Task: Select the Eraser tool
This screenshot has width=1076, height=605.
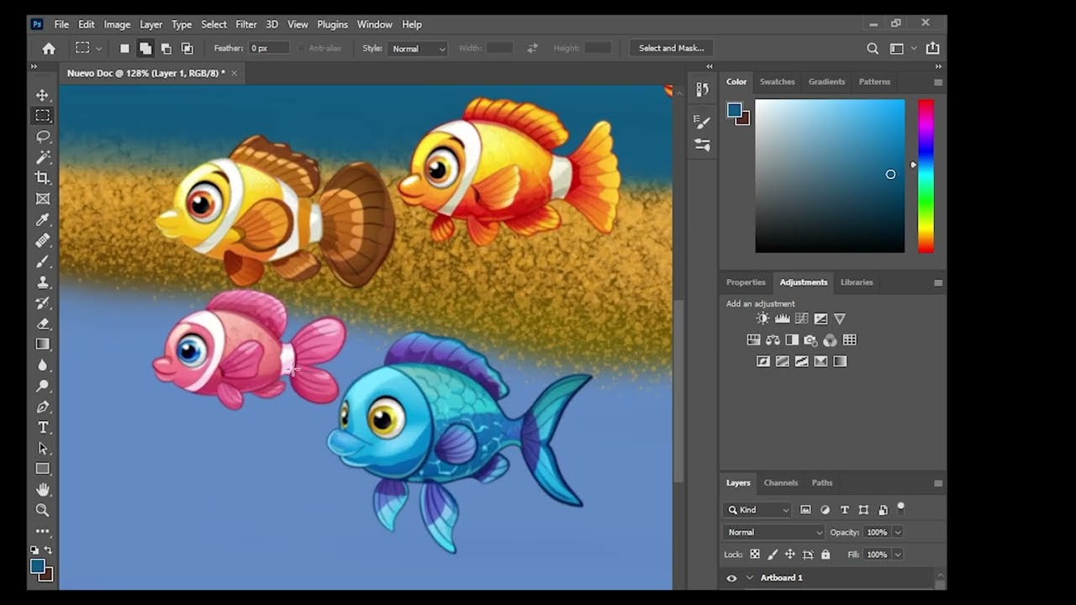Action: tap(43, 324)
